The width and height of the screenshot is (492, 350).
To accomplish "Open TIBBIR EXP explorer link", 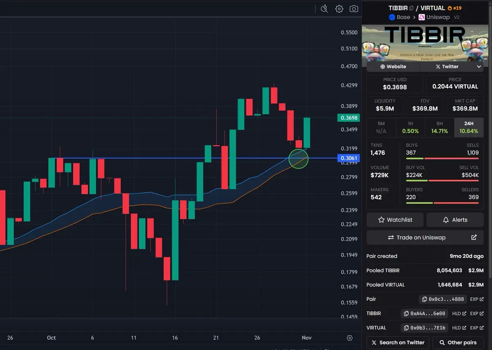I will [x=477, y=314].
